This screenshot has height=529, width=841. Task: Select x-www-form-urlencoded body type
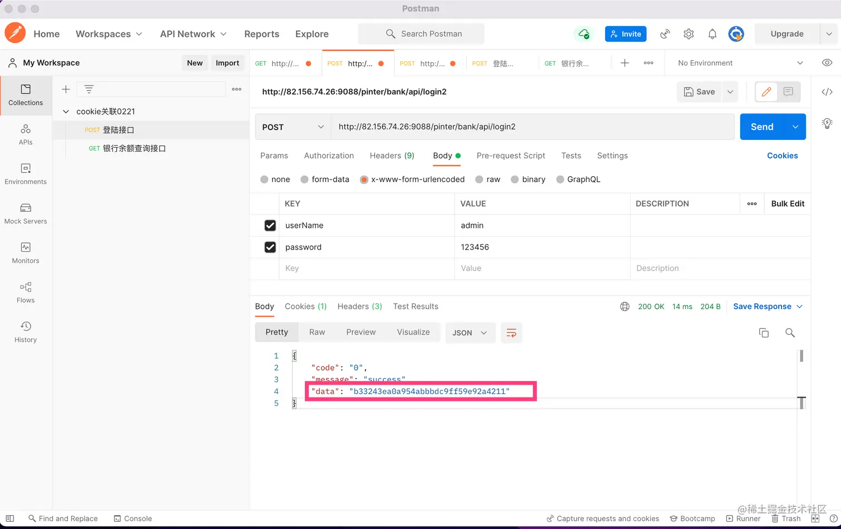tap(364, 179)
